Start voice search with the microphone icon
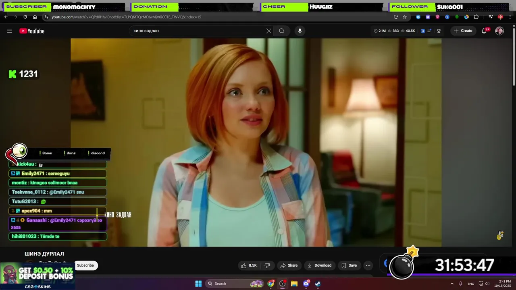 pyautogui.click(x=300, y=31)
